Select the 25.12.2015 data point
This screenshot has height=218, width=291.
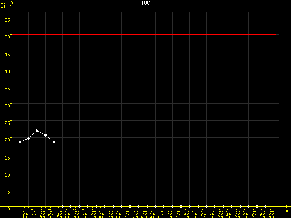[45, 135]
